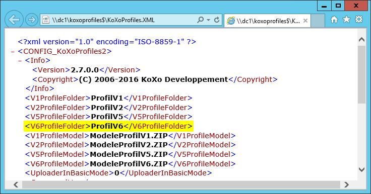Click the vertical scrollbar thumb
Image resolution: width=371 pixels, height=194 pixels.
click(361, 74)
